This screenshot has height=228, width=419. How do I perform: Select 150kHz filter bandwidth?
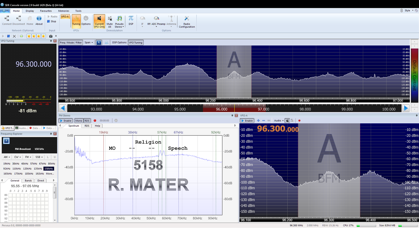49,169
